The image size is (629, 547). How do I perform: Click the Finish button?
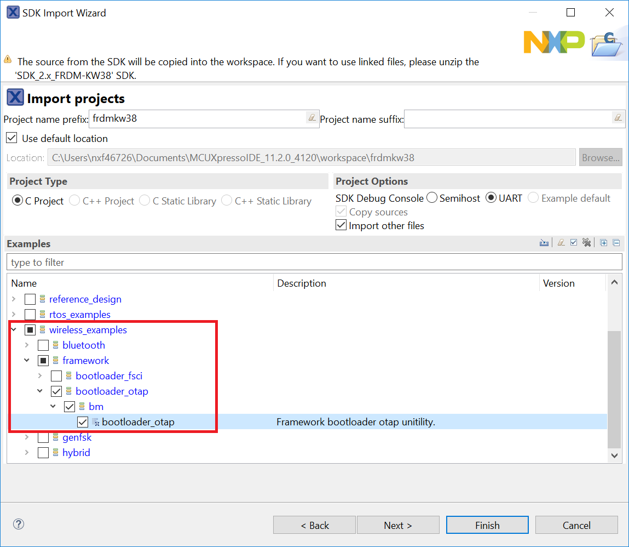tap(487, 525)
